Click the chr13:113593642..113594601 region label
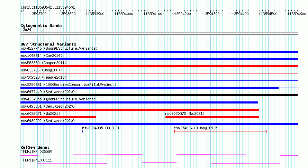This screenshot has width=308, height=168. click(48, 8)
